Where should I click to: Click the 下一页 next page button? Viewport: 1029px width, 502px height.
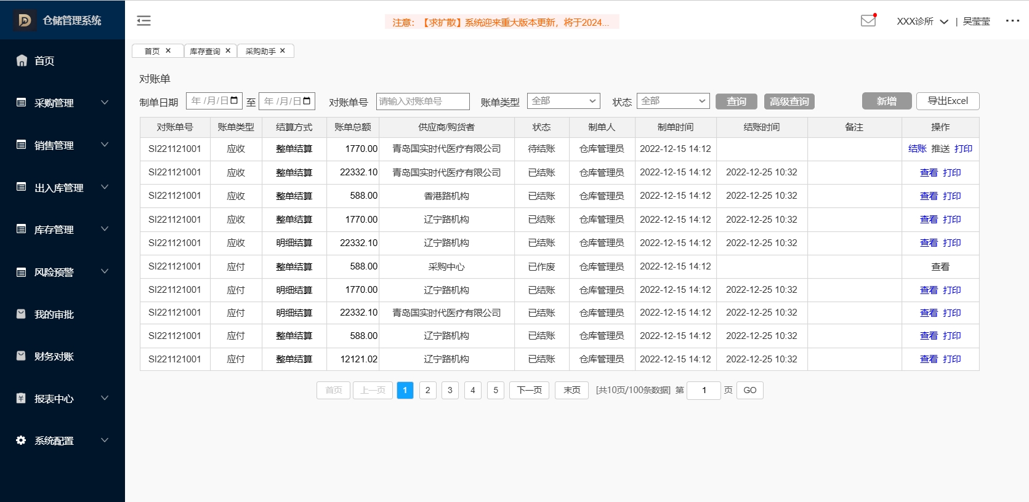(529, 390)
